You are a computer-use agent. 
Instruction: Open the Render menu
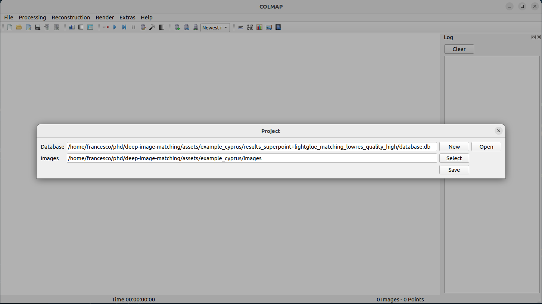pyautogui.click(x=105, y=18)
